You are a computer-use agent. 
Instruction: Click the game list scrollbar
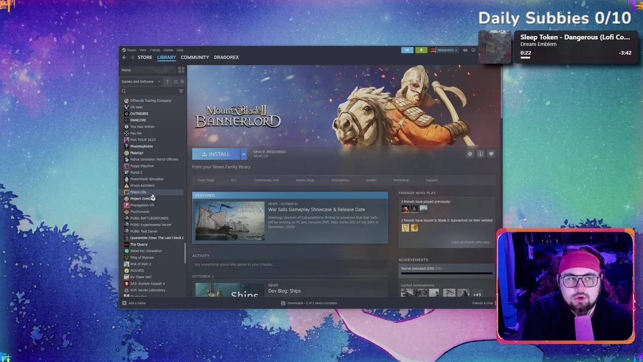(185, 253)
